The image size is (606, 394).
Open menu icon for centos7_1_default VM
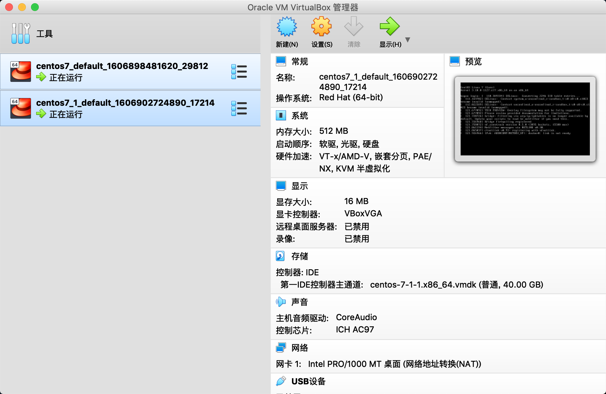click(239, 108)
